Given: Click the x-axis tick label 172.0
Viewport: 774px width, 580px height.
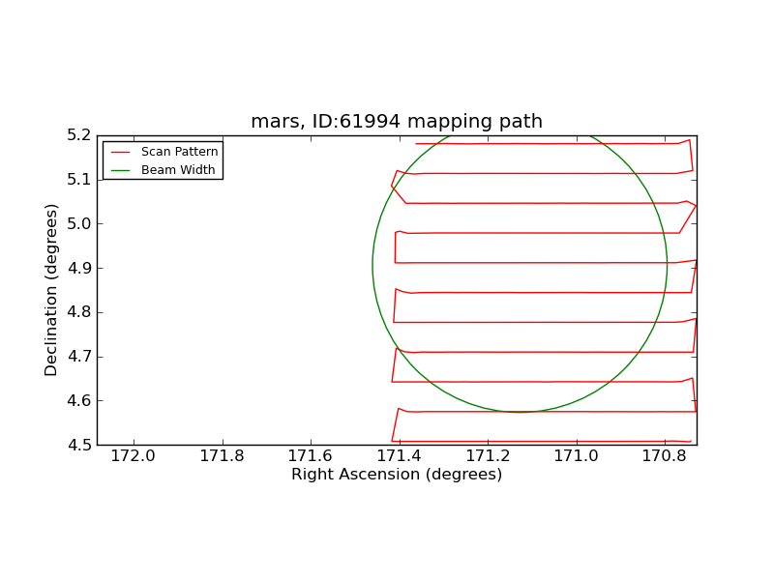Looking at the screenshot, I should tap(133, 455).
